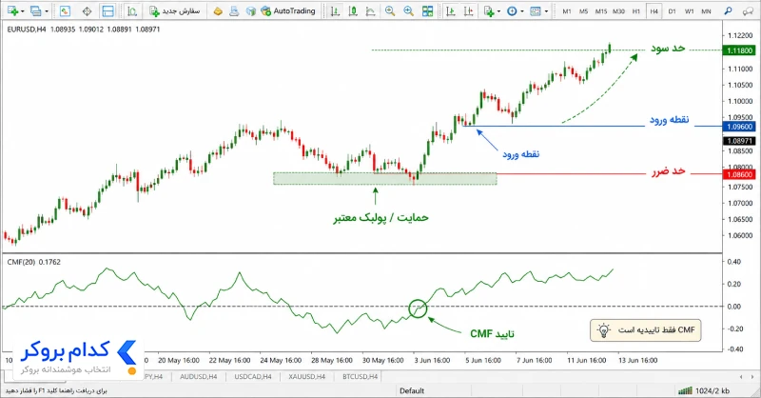Select the W1 timeframe
This screenshot has height=398, width=761.
click(x=689, y=11)
